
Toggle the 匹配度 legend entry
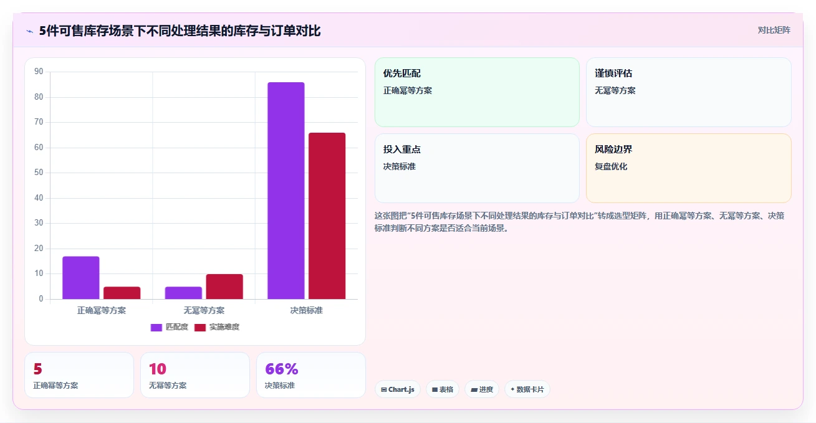click(169, 327)
